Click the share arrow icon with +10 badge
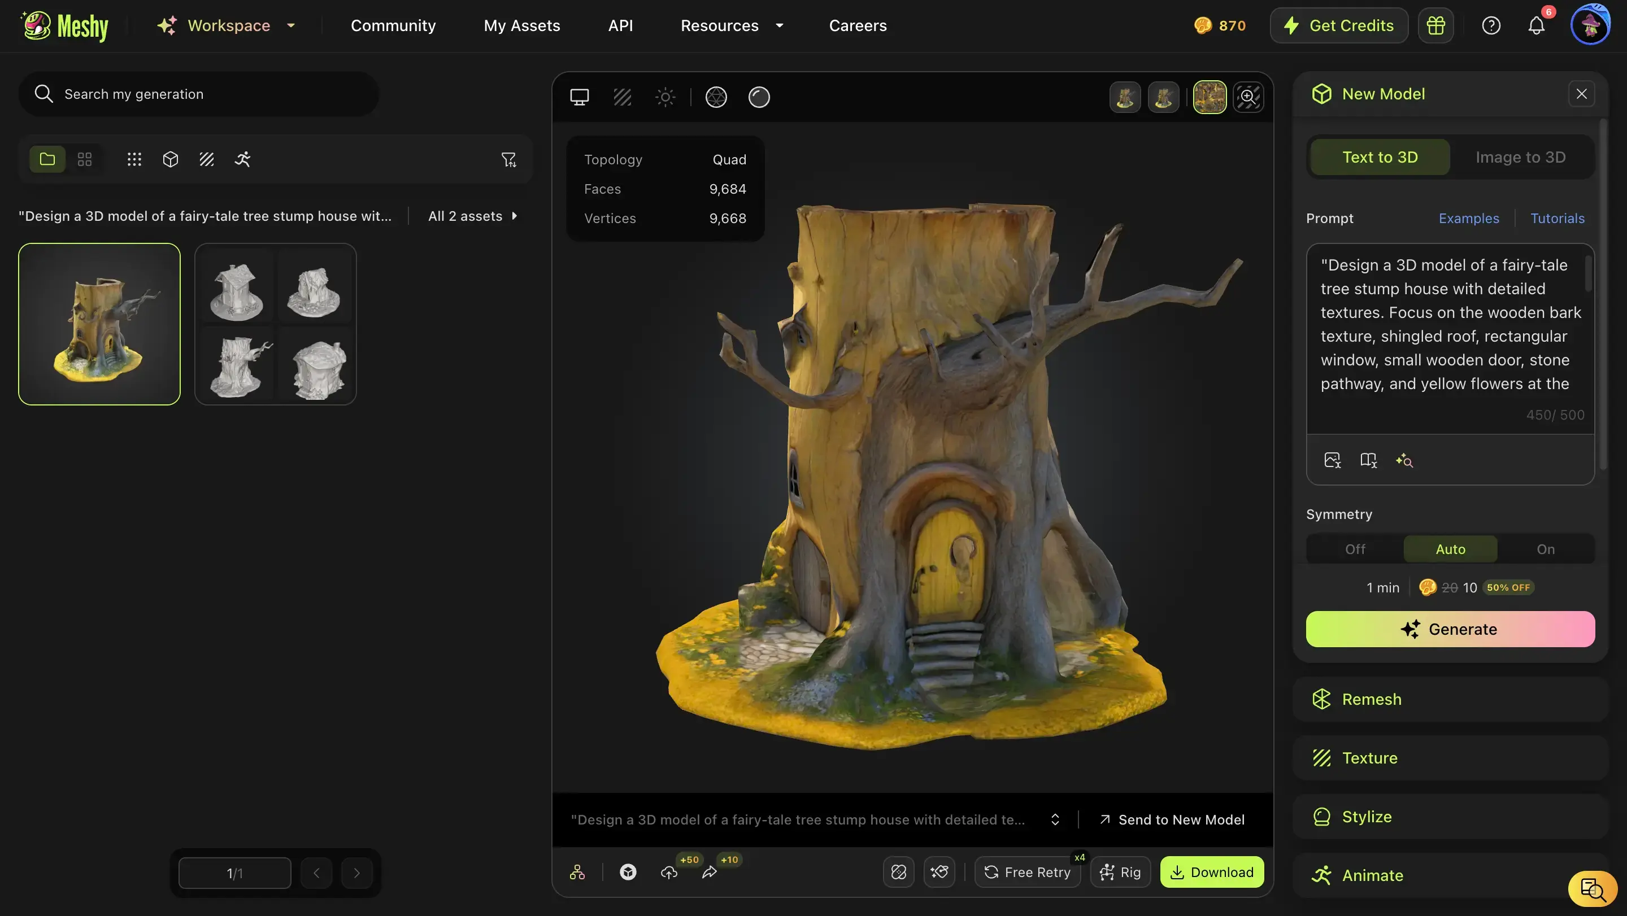The height and width of the screenshot is (916, 1627). click(710, 872)
